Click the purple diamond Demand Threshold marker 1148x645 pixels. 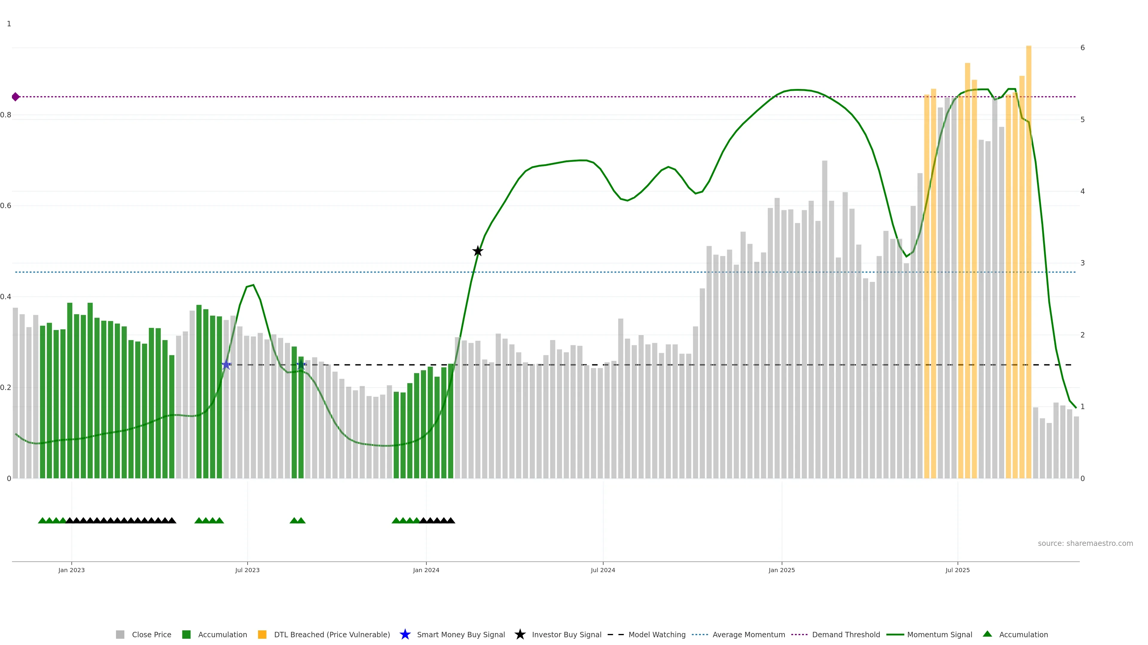(x=16, y=96)
